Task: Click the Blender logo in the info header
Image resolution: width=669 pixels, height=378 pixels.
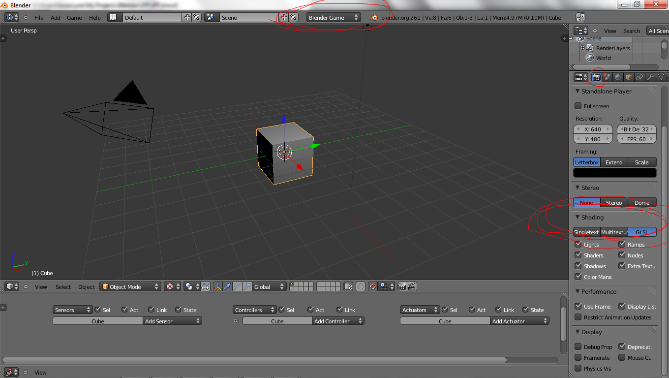Action: (374, 17)
